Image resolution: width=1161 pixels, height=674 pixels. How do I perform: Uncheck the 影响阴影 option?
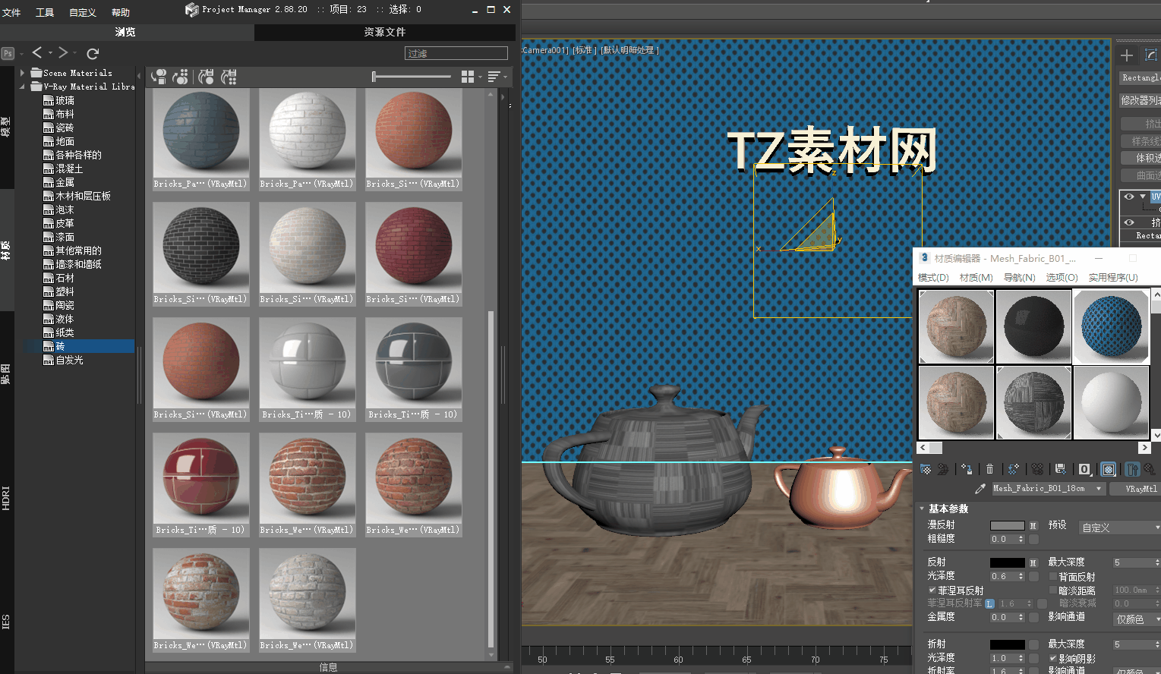[x=1053, y=657]
